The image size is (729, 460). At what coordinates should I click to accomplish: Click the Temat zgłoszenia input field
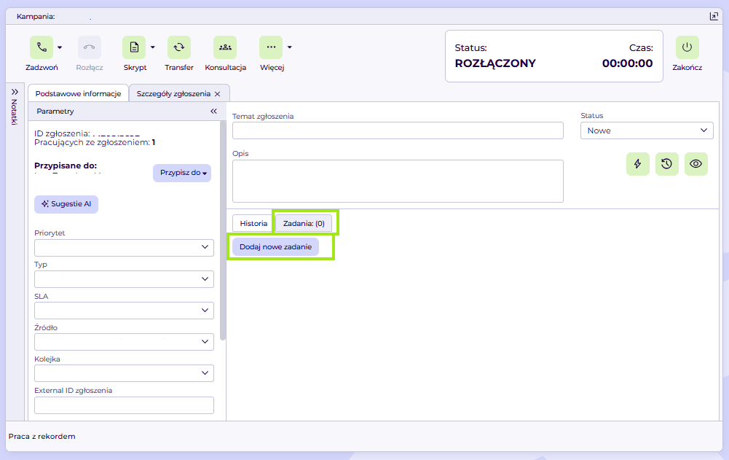398,130
